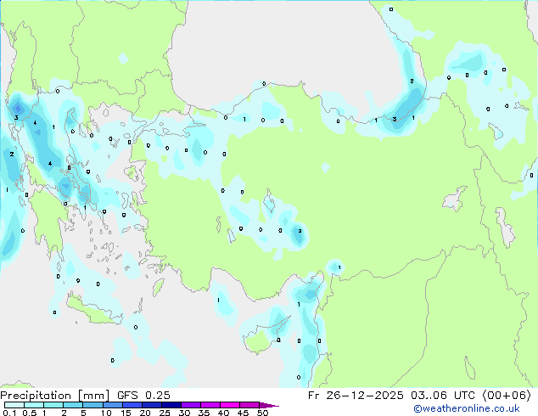Select the purple swatch between 30 and 35
Image resolution: width=538 pixels, height=416 pixels.
tap(191, 405)
